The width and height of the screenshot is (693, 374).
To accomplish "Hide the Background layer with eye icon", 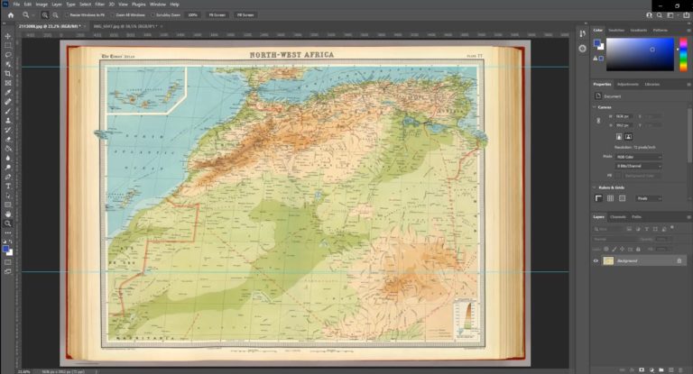I will [596, 261].
